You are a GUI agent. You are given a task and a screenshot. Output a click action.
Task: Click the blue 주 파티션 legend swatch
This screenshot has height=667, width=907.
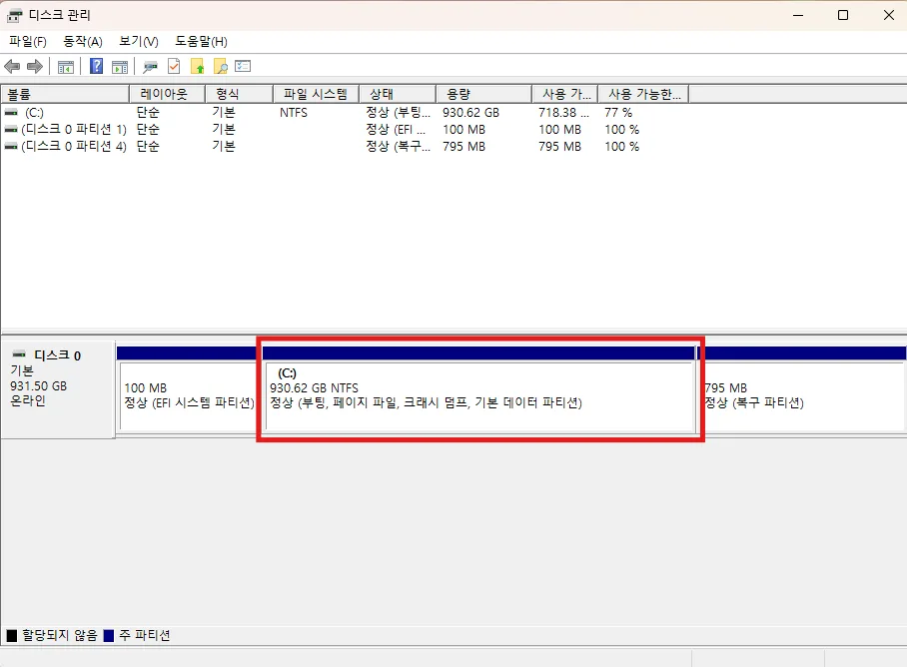click(x=108, y=636)
